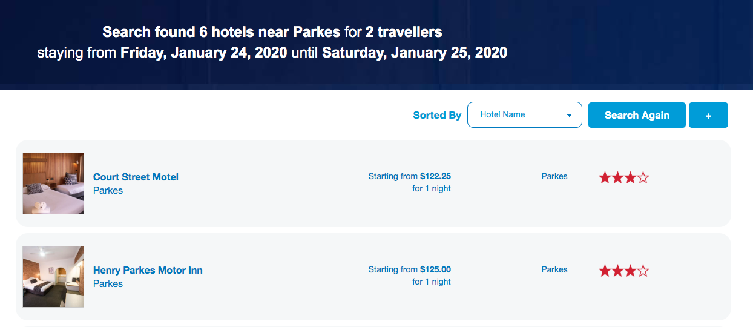
Task: Click the empty fourth star for Henry Parkes Motor Inn
Action: tap(643, 271)
